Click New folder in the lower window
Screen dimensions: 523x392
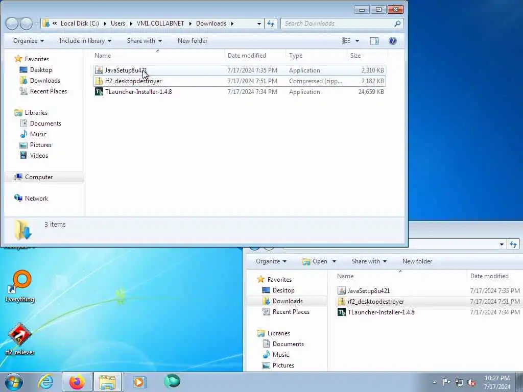tap(417, 261)
